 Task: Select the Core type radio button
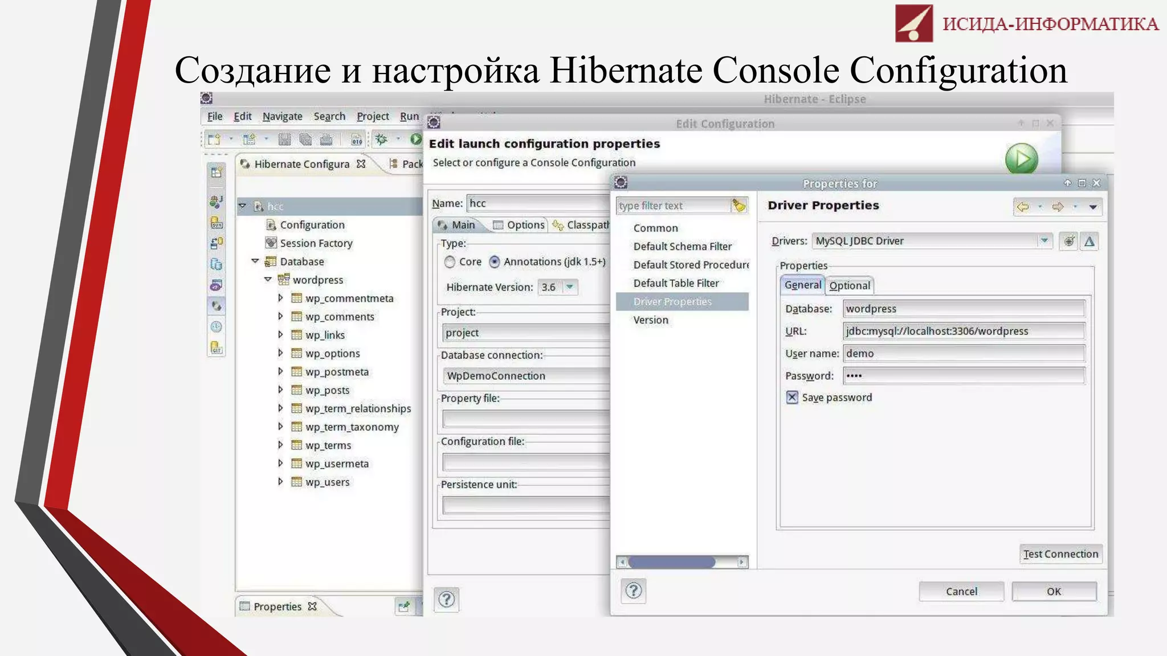point(450,262)
